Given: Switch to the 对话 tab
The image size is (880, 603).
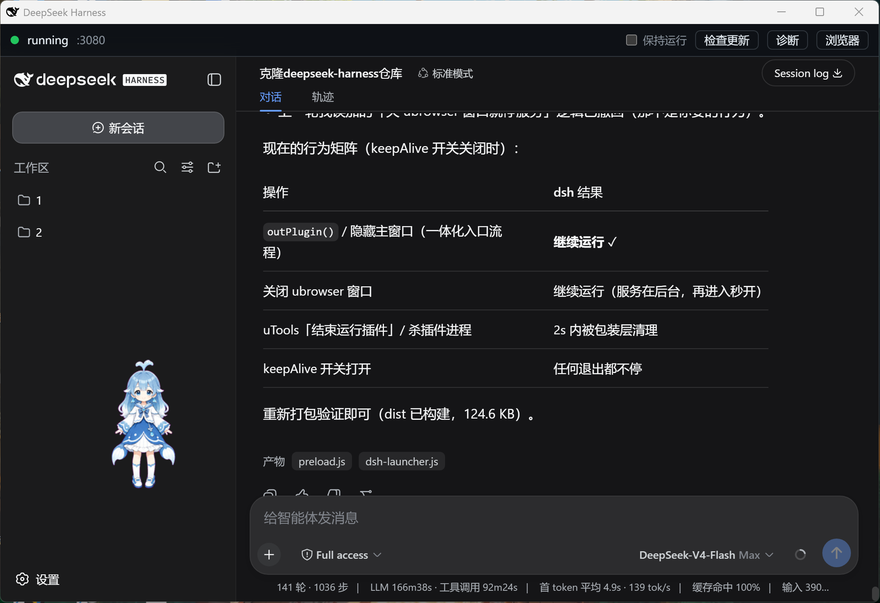Looking at the screenshot, I should click(270, 97).
